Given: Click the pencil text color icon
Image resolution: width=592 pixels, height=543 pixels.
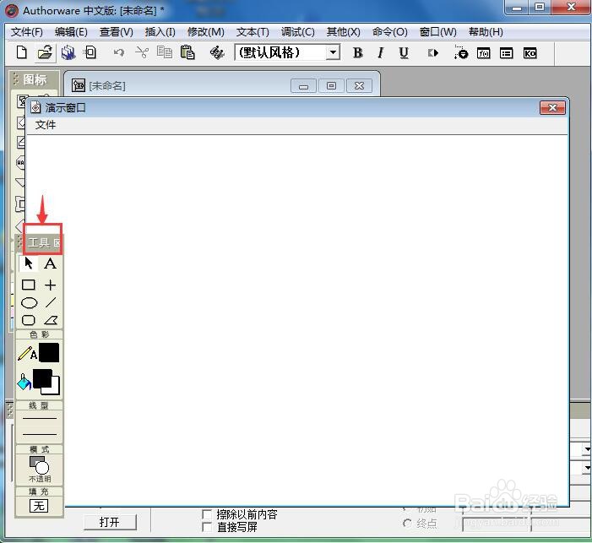Looking at the screenshot, I should pos(27,354).
